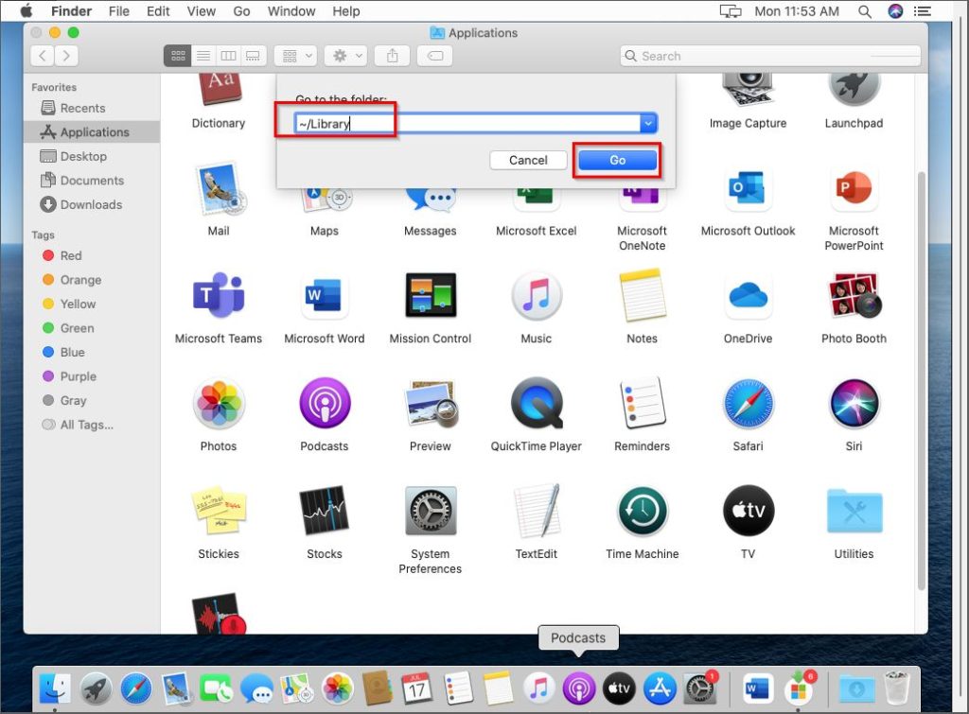Select System Preferences in Applications grid
Image resolution: width=969 pixels, height=714 pixels.
tap(431, 511)
